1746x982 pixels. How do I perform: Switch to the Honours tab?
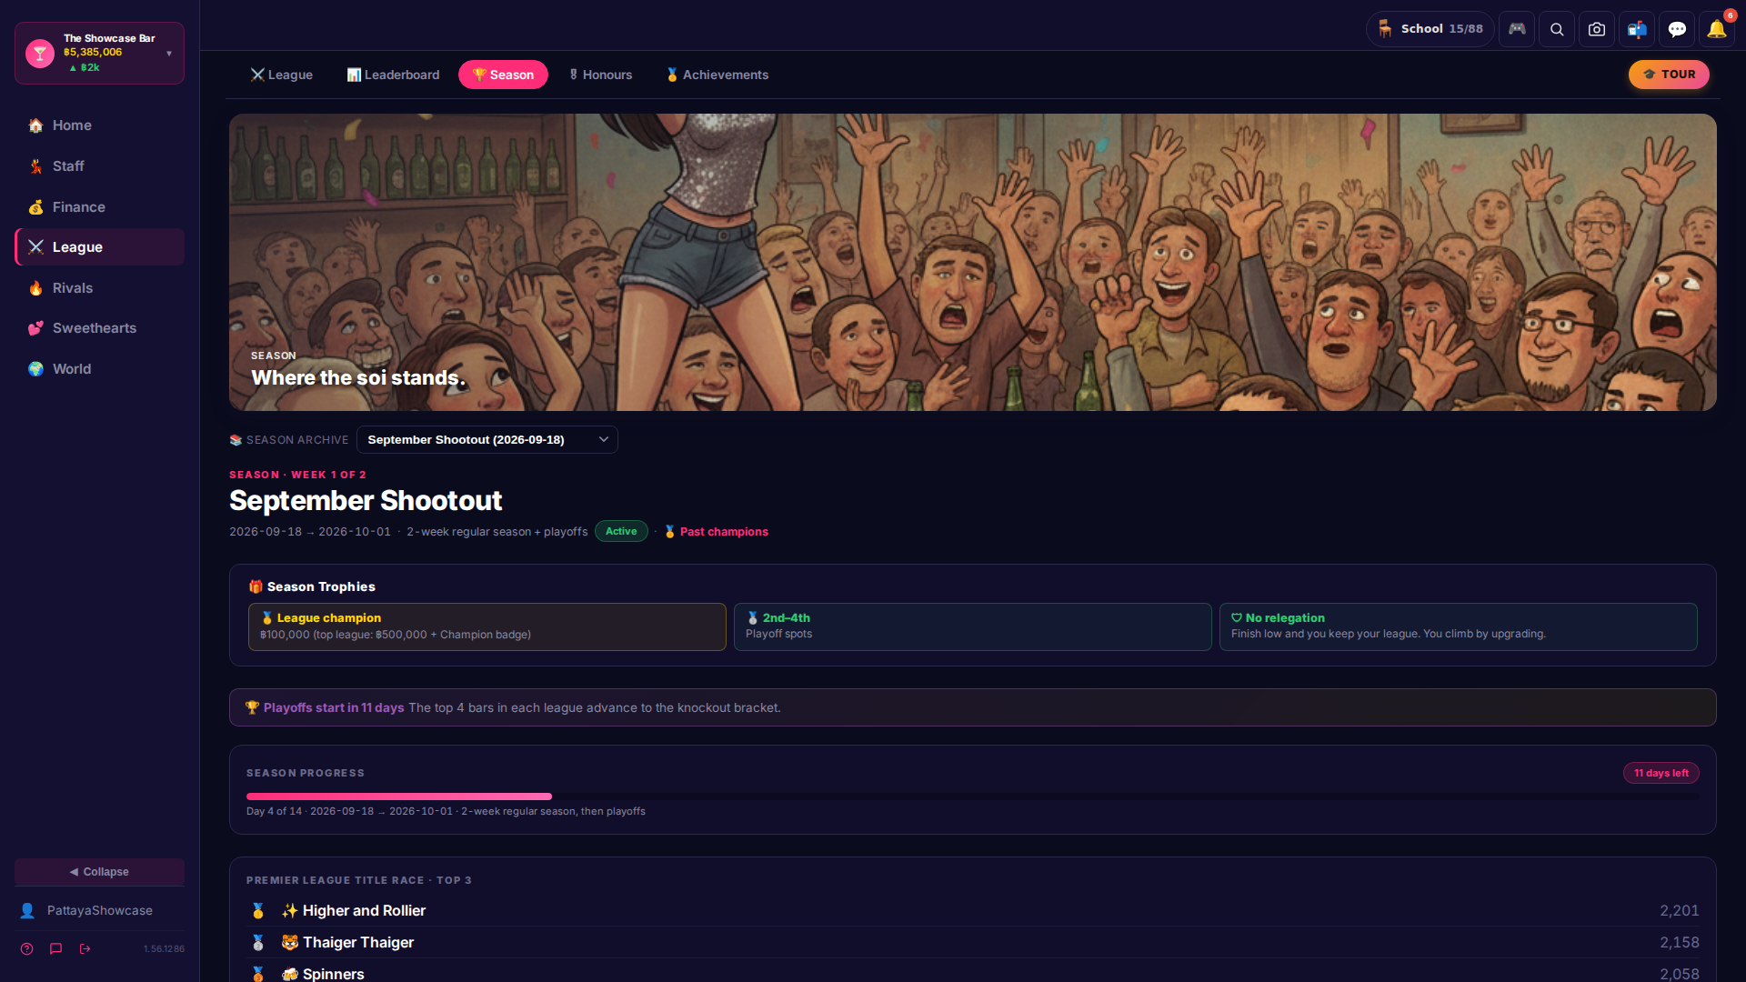[x=600, y=75]
